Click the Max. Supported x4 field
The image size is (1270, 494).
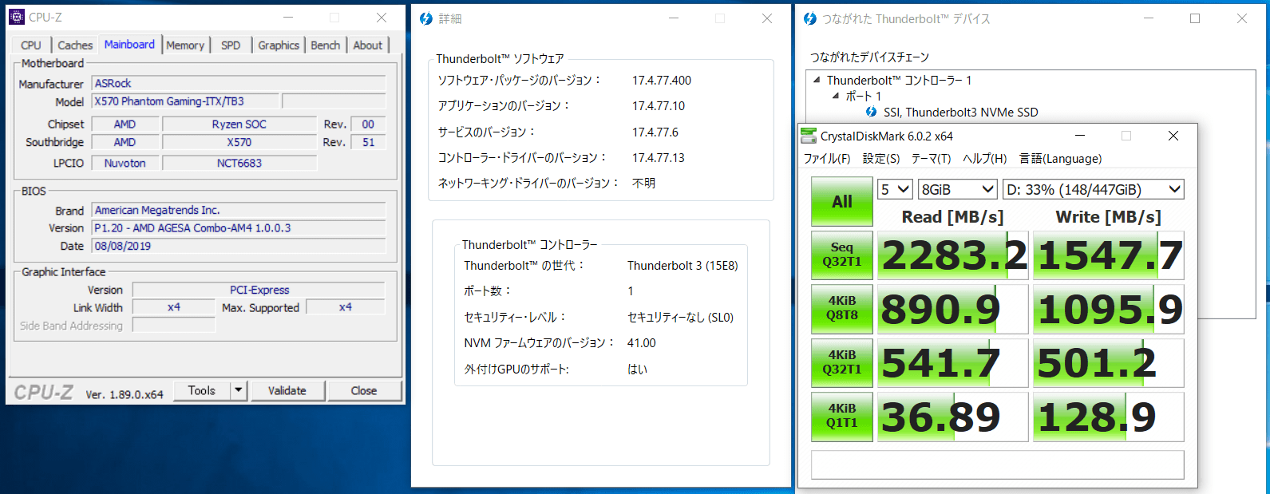tap(346, 307)
